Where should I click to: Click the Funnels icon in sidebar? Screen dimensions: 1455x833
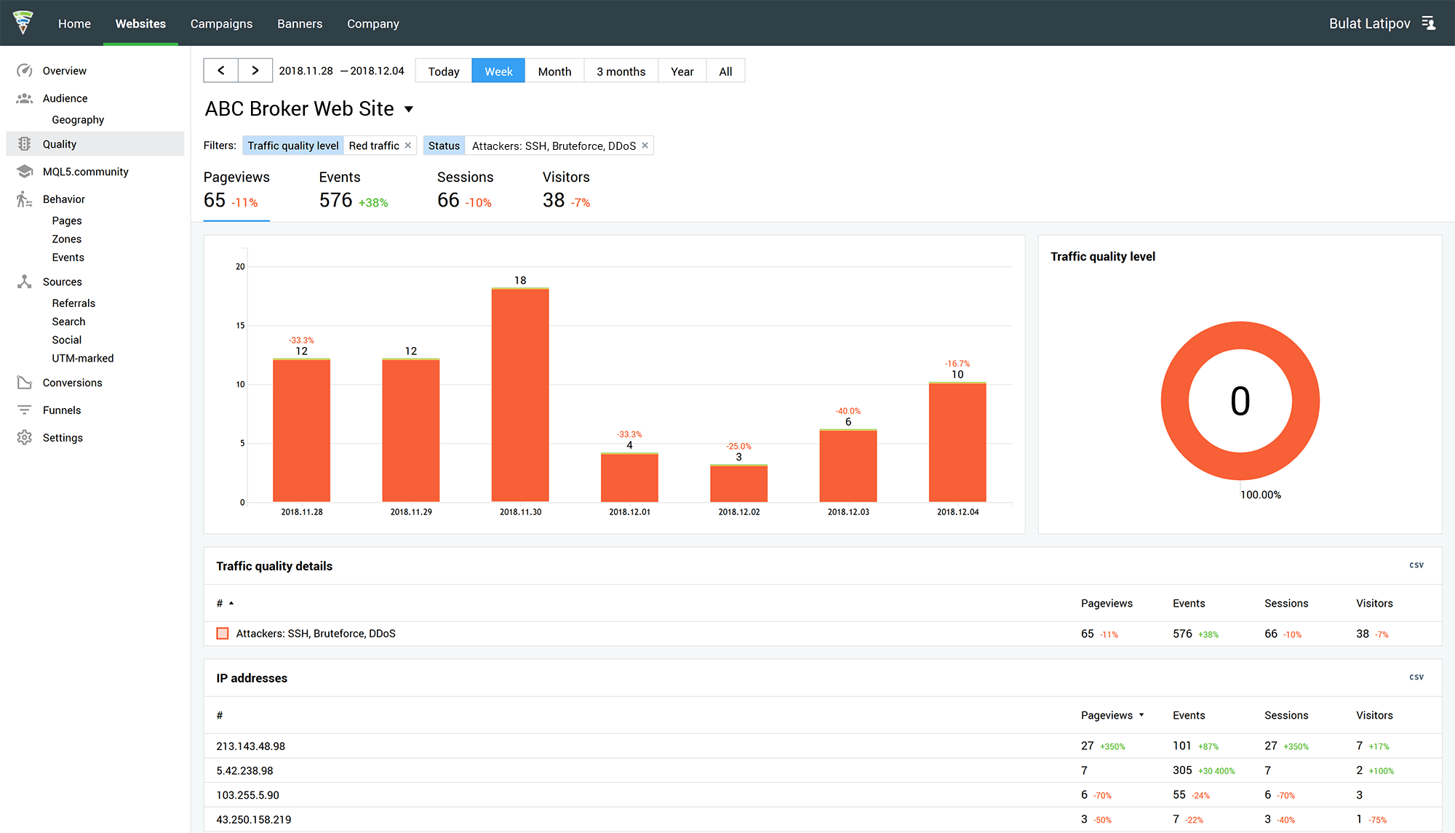24,409
